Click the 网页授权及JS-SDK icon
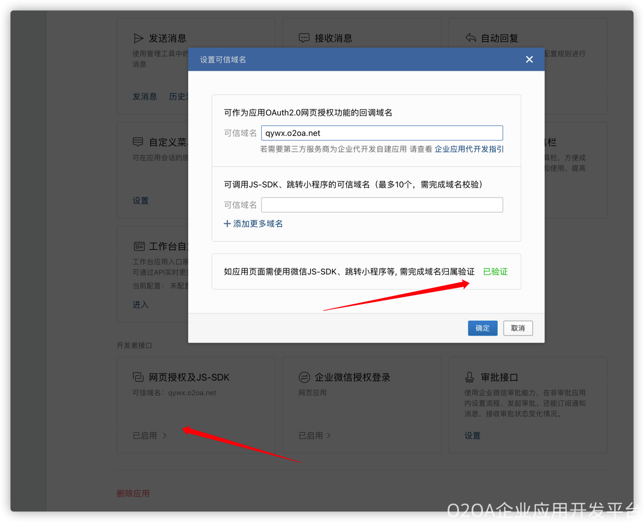This screenshot has height=522, width=644. coord(138,377)
